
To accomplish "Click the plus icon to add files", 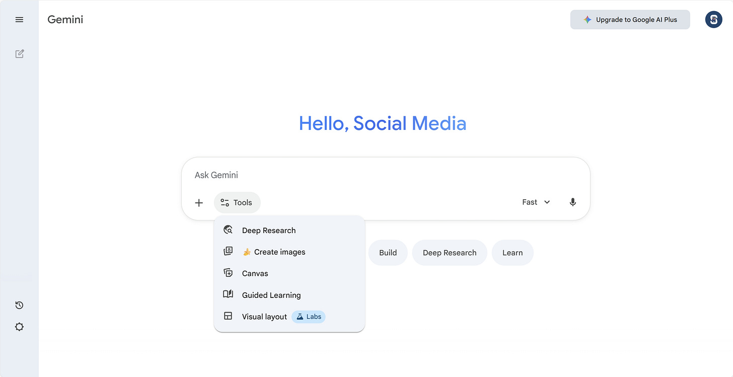I will pos(199,202).
